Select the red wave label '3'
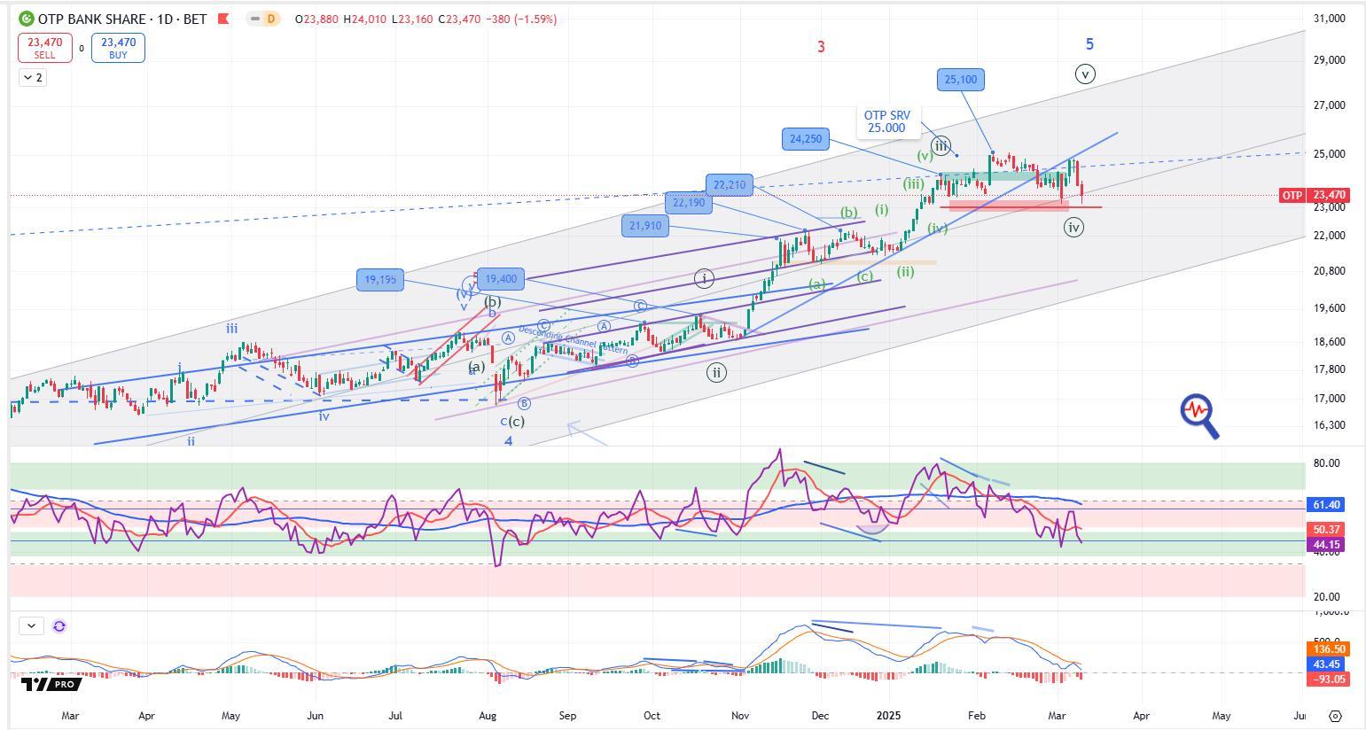This screenshot has width=1366, height=730. click(821, 47)
